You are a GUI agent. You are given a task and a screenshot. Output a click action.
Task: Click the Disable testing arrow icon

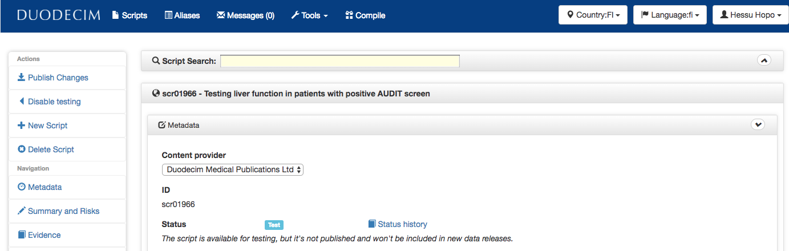(x=22, y=102)
